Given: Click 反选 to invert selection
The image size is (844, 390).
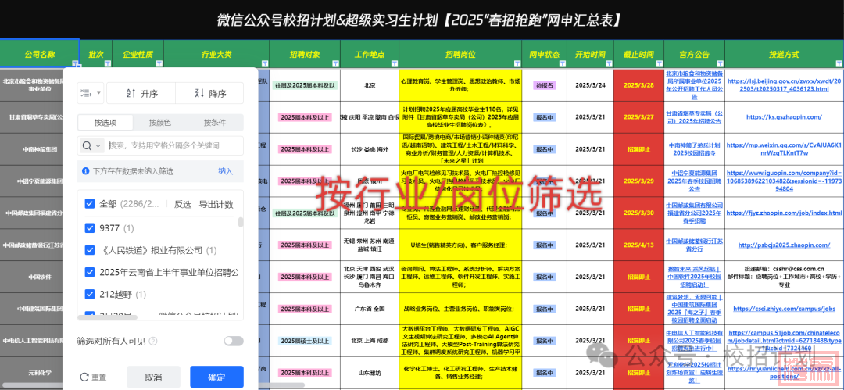Looking at the screenshot, I should [x=183, y=204].
